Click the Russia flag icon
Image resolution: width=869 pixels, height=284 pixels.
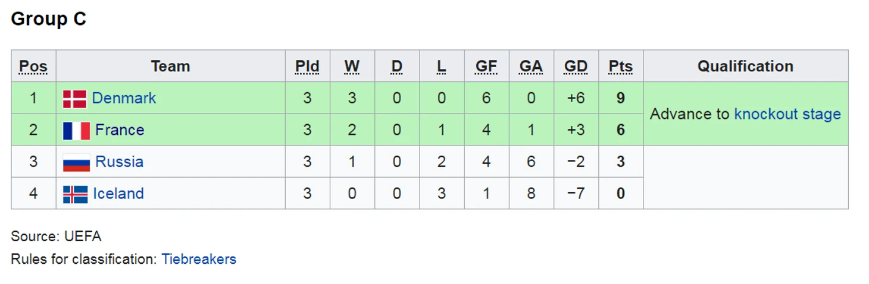point(76,163)
